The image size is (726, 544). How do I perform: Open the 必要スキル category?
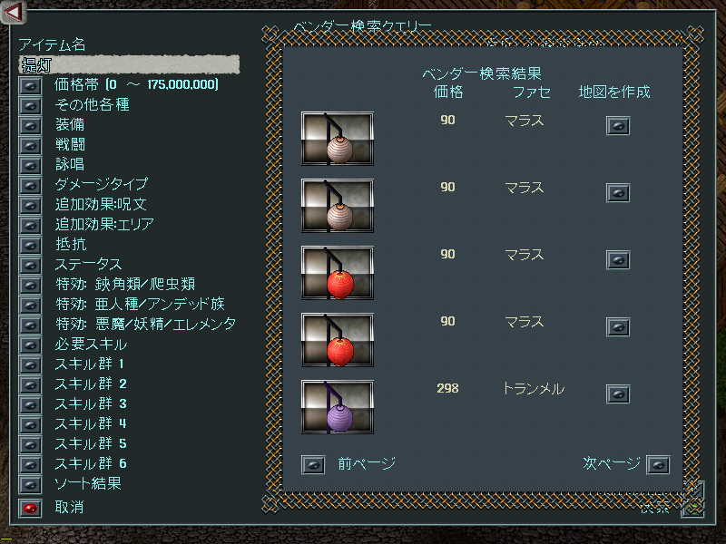coord(30,345)
